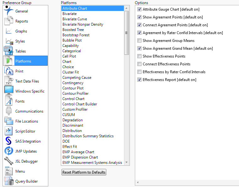Choose Bivariate Nonpar Density platform

pyautogui.click(x=93, y=24)
